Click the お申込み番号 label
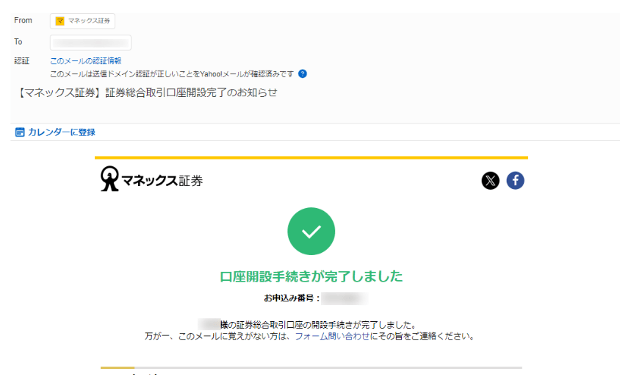The width and height of the screenshot is (620, 383). coord(292,298)
